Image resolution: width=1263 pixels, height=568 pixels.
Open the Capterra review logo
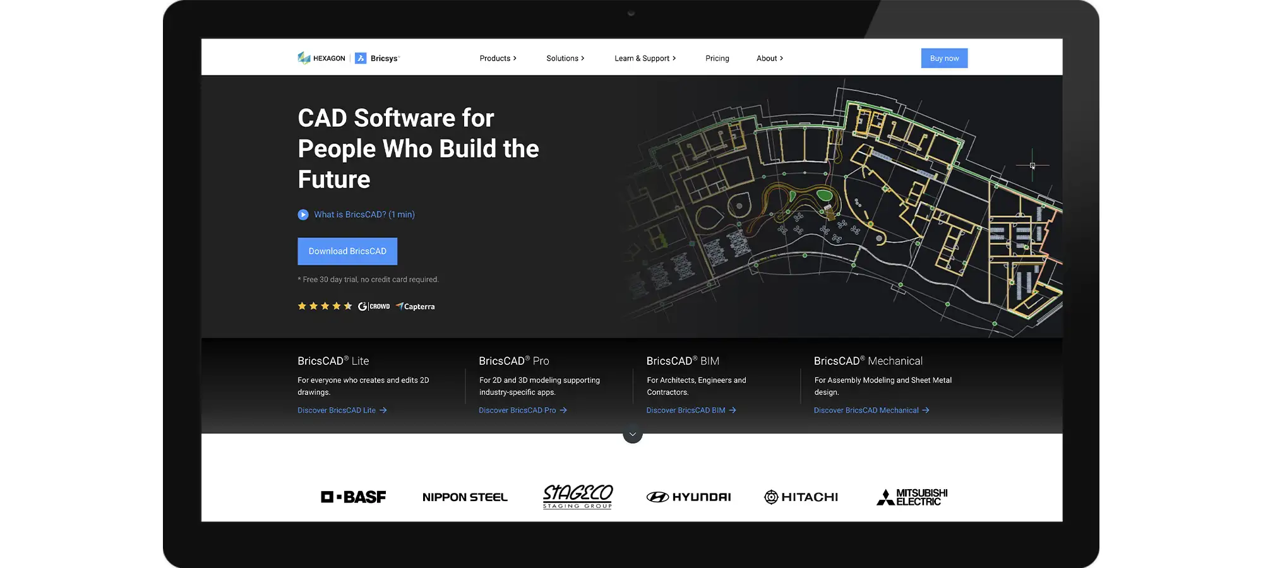416,307
